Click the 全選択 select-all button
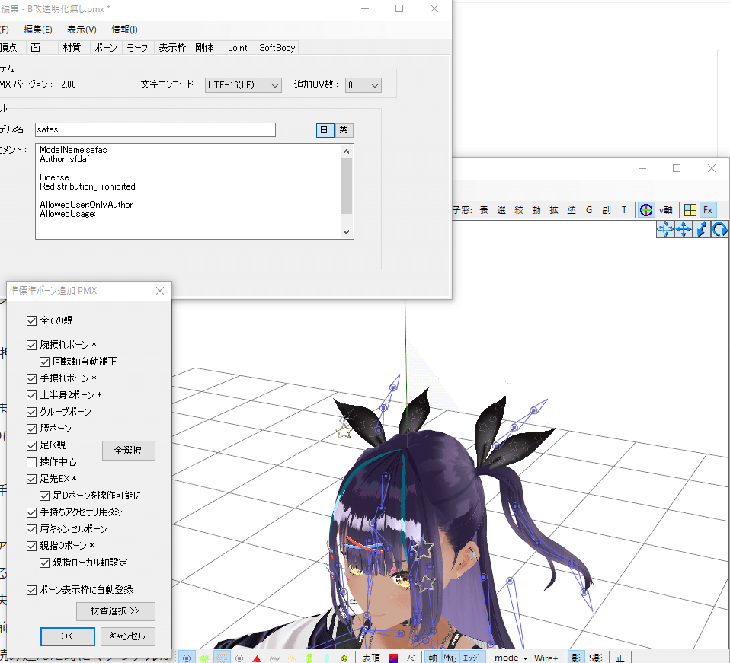730x663 pixels. pyautogui.click(x=128, y=450)
